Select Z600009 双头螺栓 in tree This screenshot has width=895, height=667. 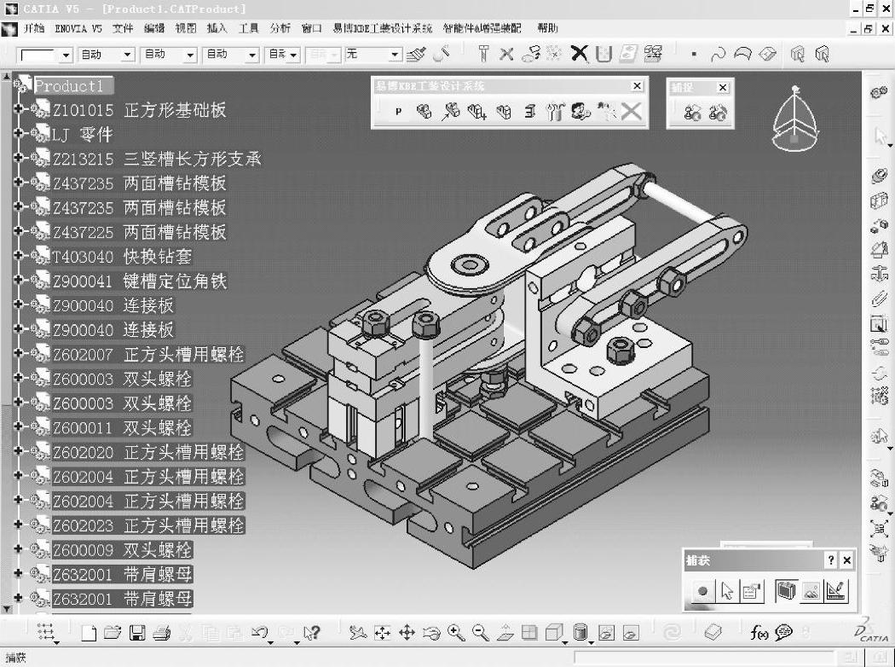(x=122, y=550)
